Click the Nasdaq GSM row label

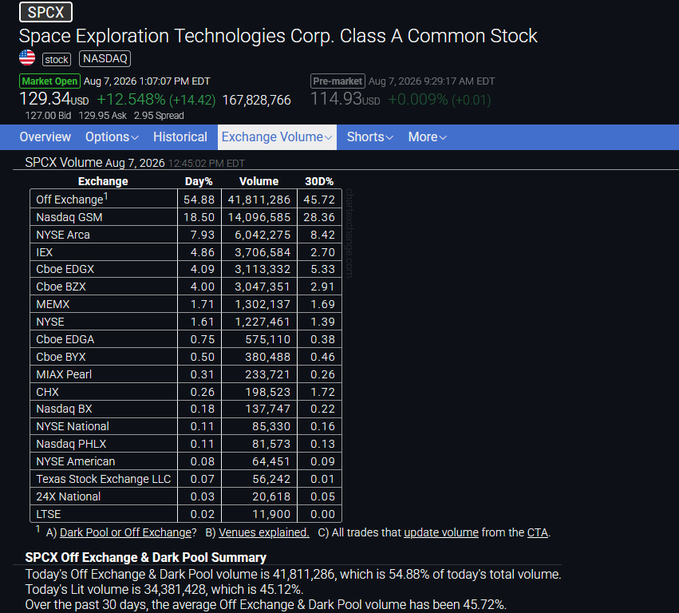tap(69, 217)
